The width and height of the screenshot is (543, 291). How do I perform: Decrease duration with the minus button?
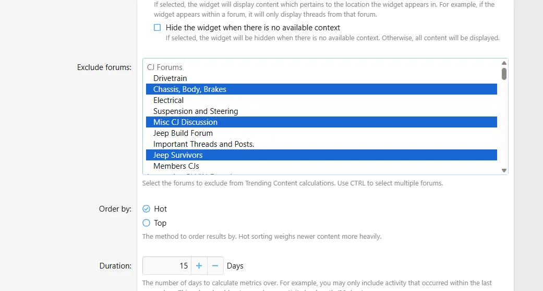coord(215,266)
